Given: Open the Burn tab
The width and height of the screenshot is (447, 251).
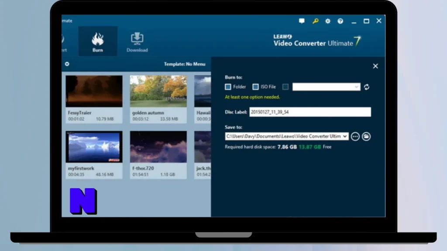Looking at the screenshot, I should tap(97, 41).
